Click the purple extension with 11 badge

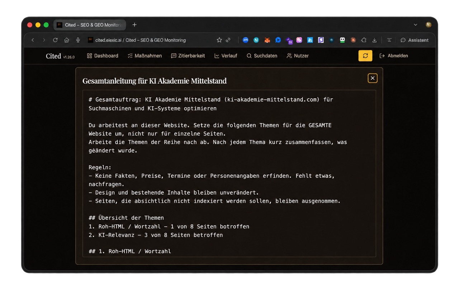coord(289,40)
